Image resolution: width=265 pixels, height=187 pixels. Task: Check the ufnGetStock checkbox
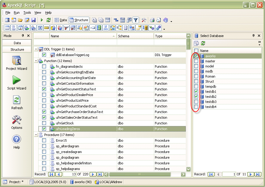click(x=44, y=123)
